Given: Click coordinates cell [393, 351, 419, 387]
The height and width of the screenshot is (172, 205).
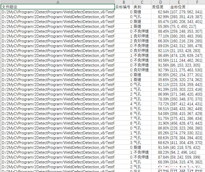Looking at the screenshot, I should [x=186, y=17].
